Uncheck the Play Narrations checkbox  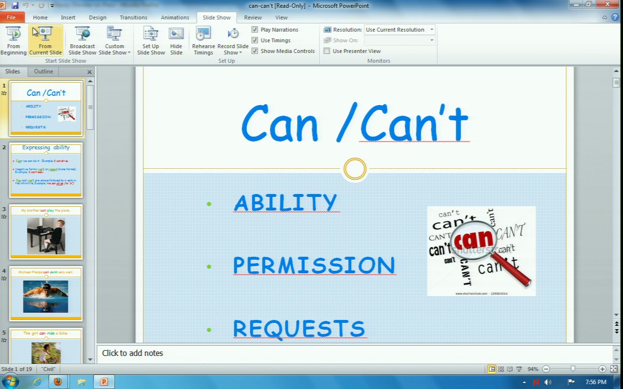(x=255, y=30)
